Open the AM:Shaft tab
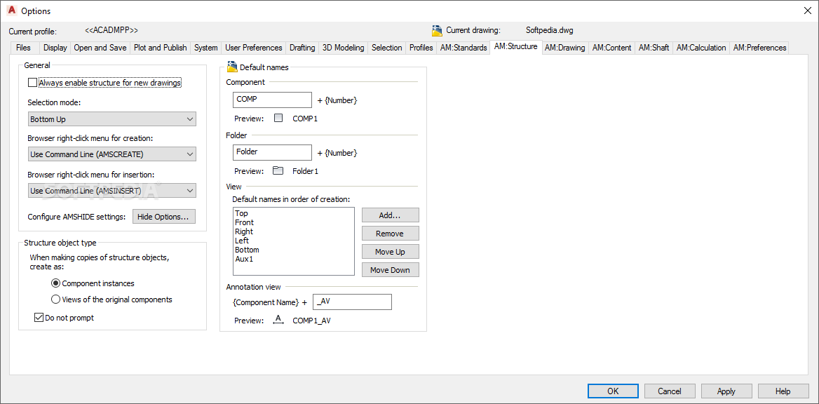 click(654, 48)
